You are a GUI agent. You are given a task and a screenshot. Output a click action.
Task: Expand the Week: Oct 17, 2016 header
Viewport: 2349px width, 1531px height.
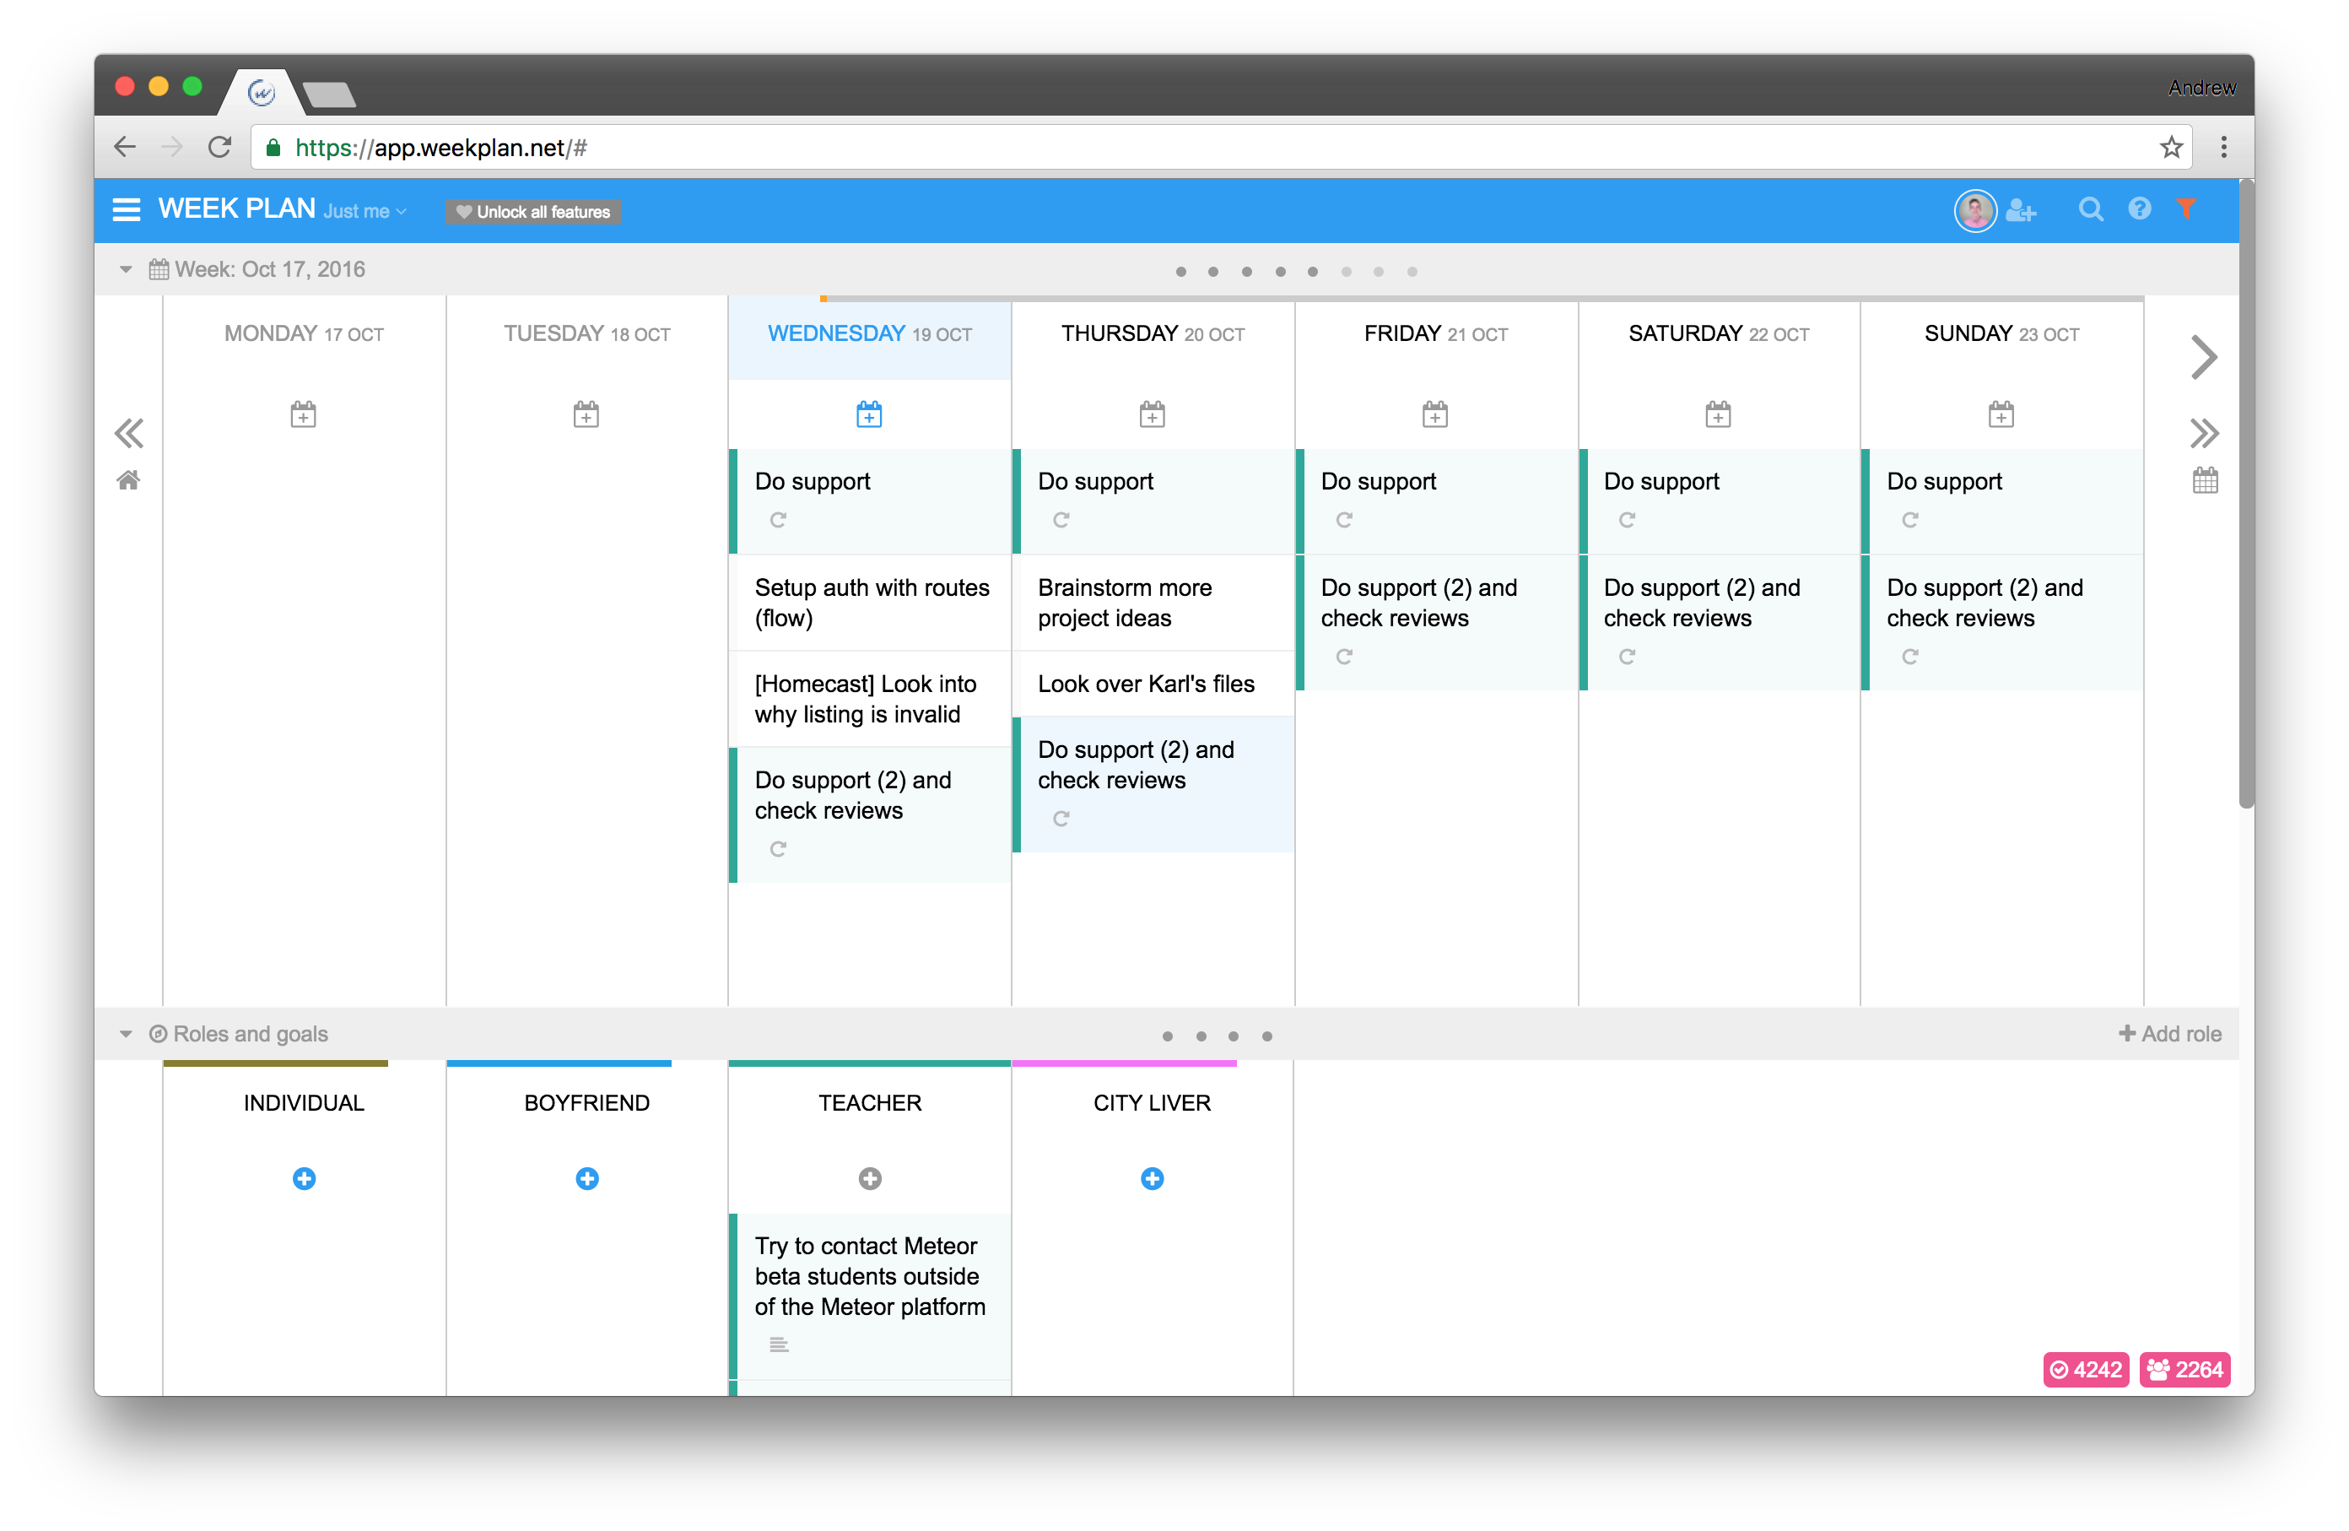click(127, 269)
